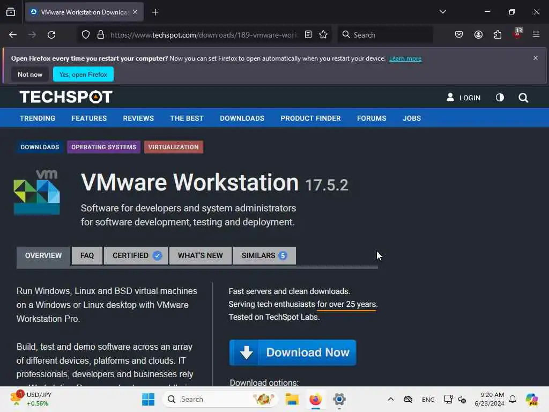The height and width of the screenshot is (412, 549).
Task: Toggle reader view icon in address bar
Action: point(308,34)
